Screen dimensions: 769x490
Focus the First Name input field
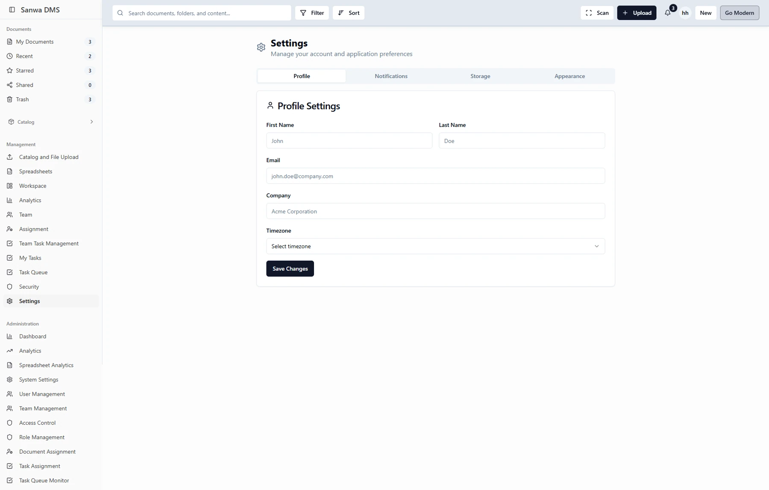tap(349, 140)
